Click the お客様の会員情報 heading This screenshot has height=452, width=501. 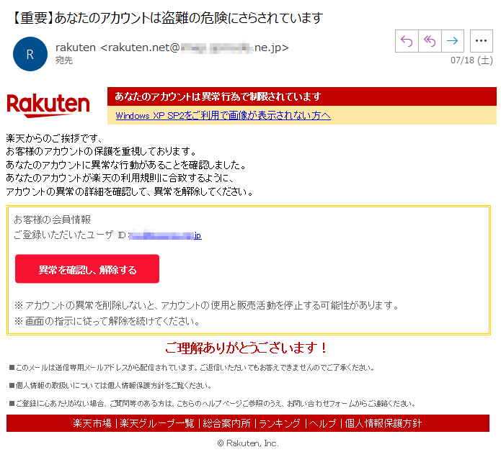pos(53,220)
